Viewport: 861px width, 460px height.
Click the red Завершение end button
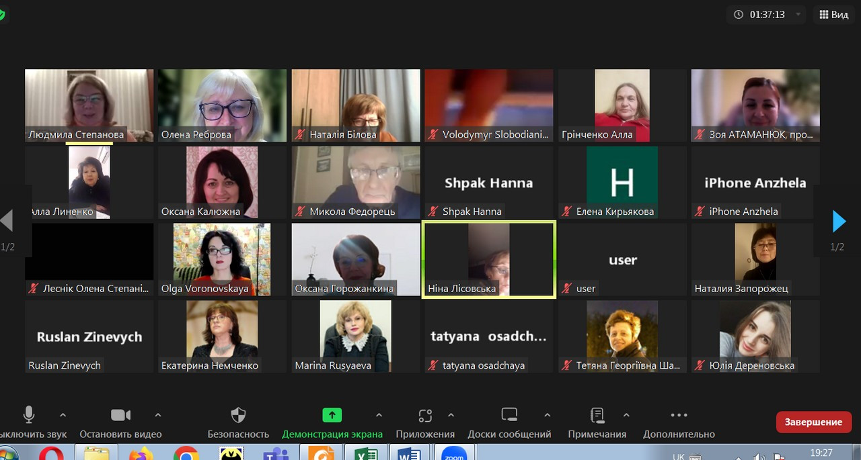click(814, 422)
